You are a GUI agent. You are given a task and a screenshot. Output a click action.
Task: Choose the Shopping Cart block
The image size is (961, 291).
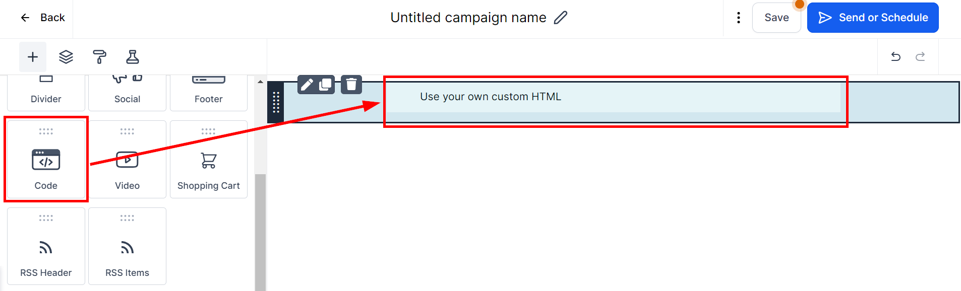point(209,160)
